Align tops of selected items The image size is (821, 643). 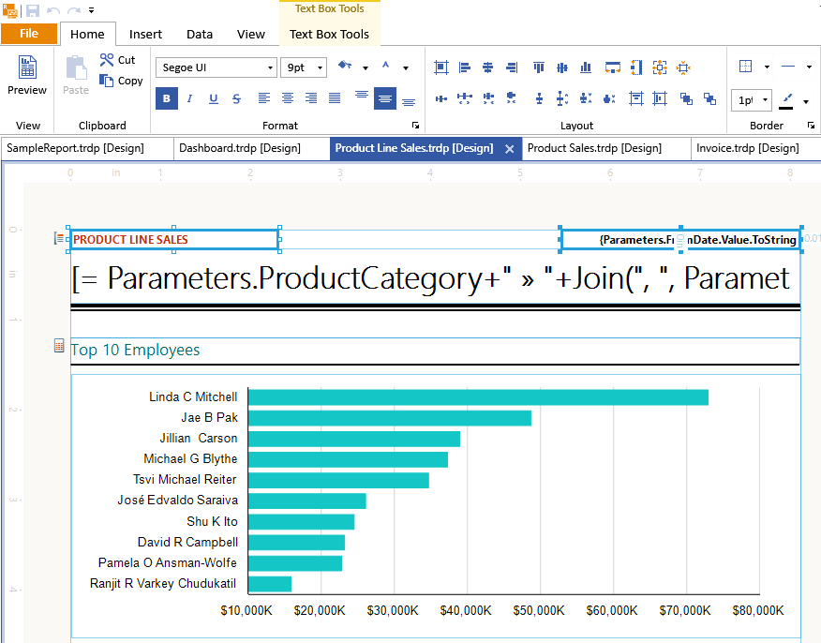click(x=539, y=67)
